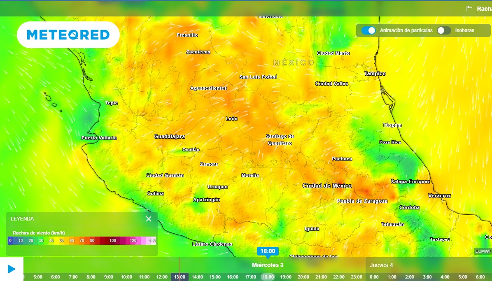Click Xalapa-Enríquez city label

410,181
